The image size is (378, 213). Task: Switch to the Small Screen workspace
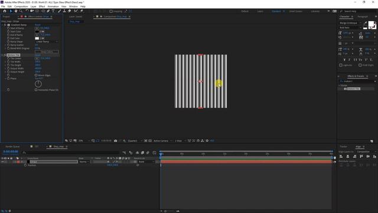[295, 11]
